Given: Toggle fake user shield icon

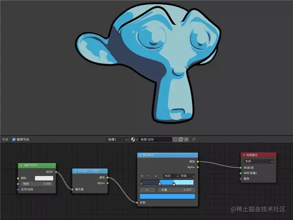Looking at the screenshot, I should (x=175, y=139).
